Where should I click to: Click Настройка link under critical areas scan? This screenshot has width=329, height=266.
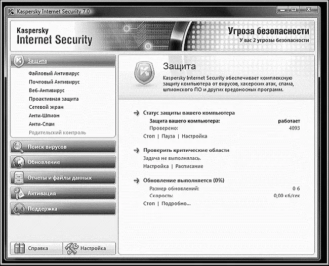point(156,166)
